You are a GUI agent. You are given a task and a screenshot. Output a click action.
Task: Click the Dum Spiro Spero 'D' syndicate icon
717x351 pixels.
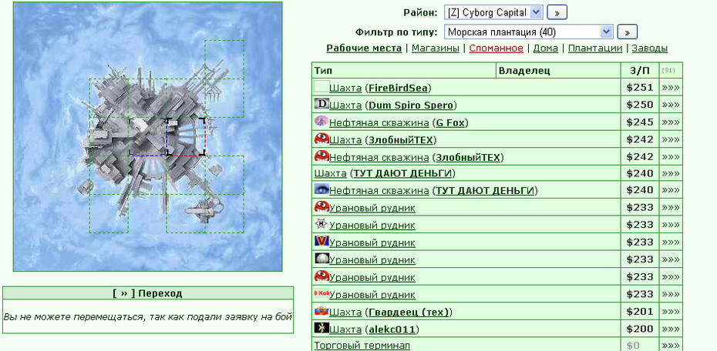[x=321, y=104]
